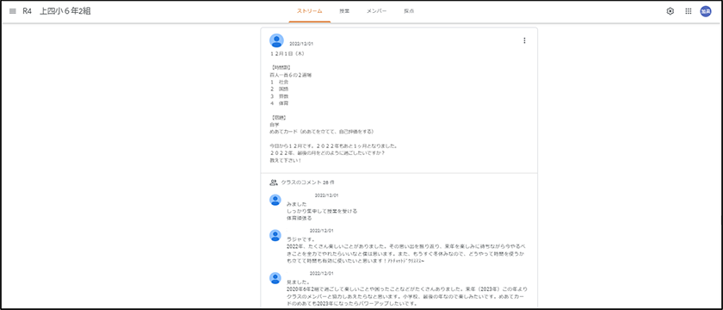This screenshot has width=723, height=310.
Task: Click the date above the 見ました comment
Action: 321,273
